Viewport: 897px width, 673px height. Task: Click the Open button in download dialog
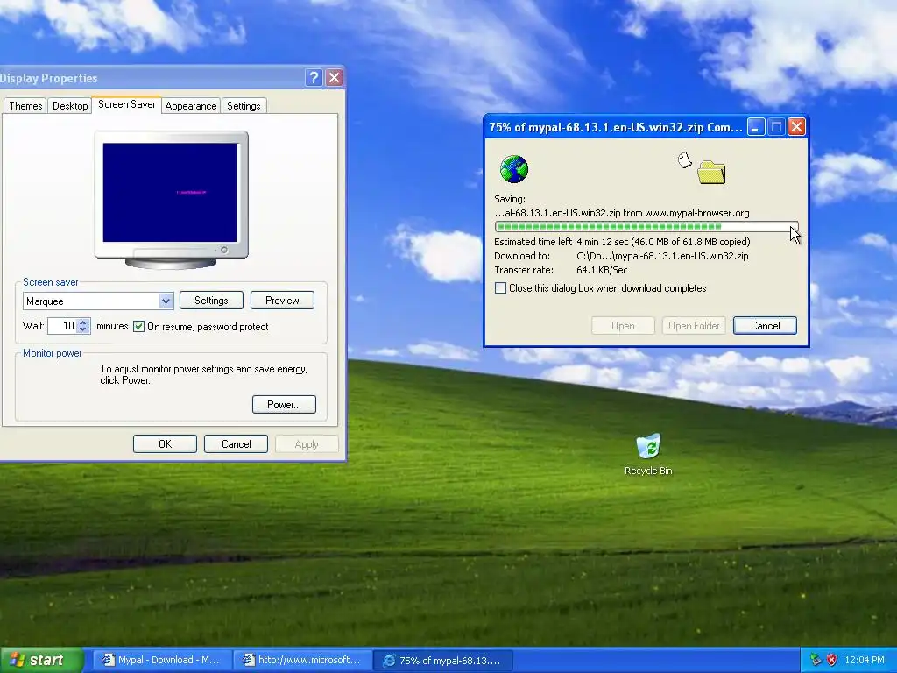tap(623, 326)
